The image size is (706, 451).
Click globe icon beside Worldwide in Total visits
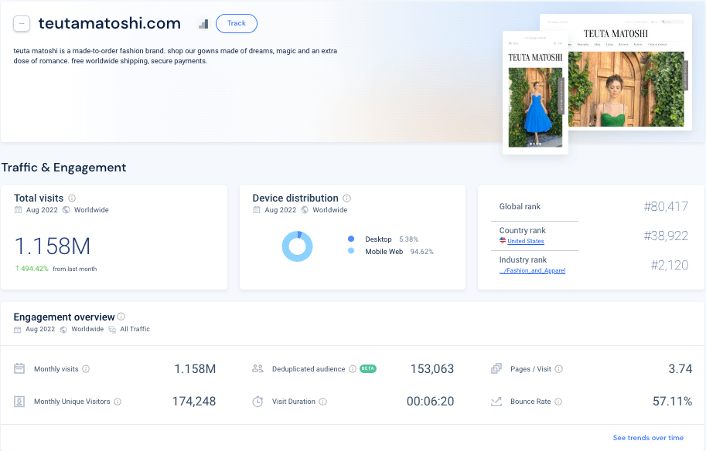coord(67,210)
